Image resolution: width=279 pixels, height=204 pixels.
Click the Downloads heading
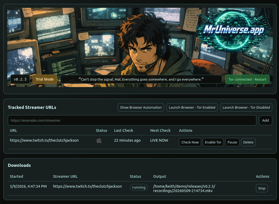click(19, 165)
